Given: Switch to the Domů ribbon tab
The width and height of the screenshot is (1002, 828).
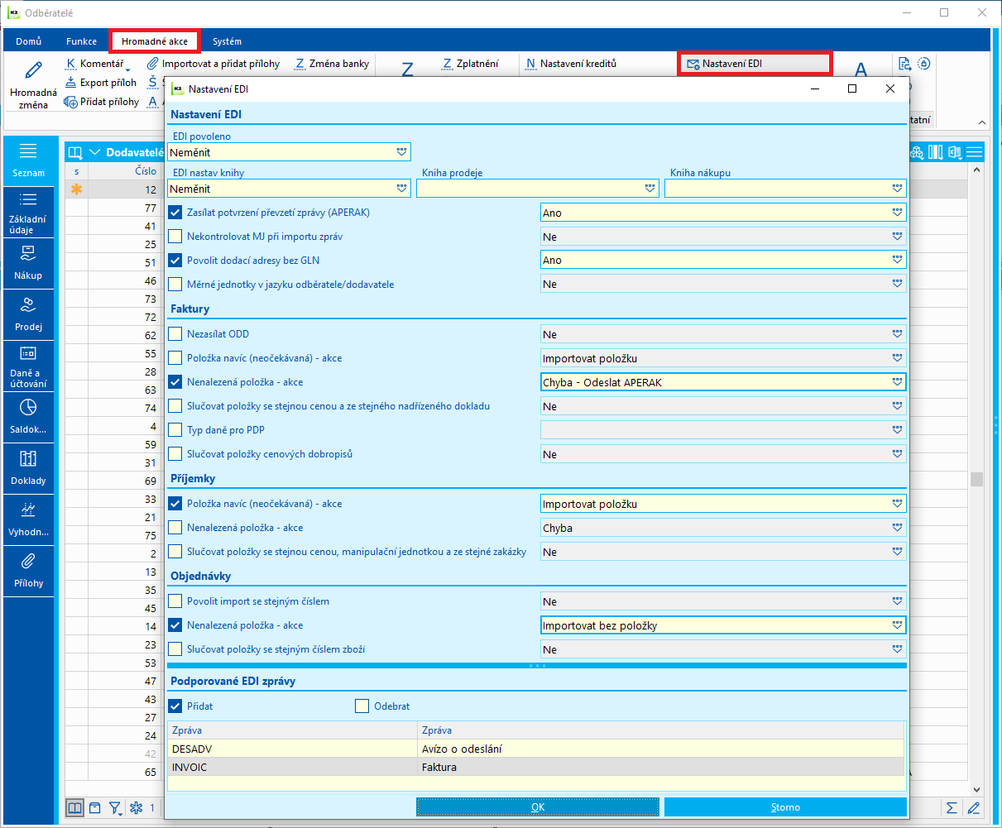Looking at the screenshot, I should tap(29, 41).
